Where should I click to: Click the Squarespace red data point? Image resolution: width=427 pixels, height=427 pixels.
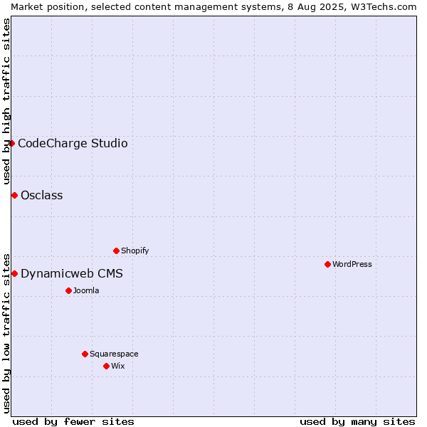(85, 354)
